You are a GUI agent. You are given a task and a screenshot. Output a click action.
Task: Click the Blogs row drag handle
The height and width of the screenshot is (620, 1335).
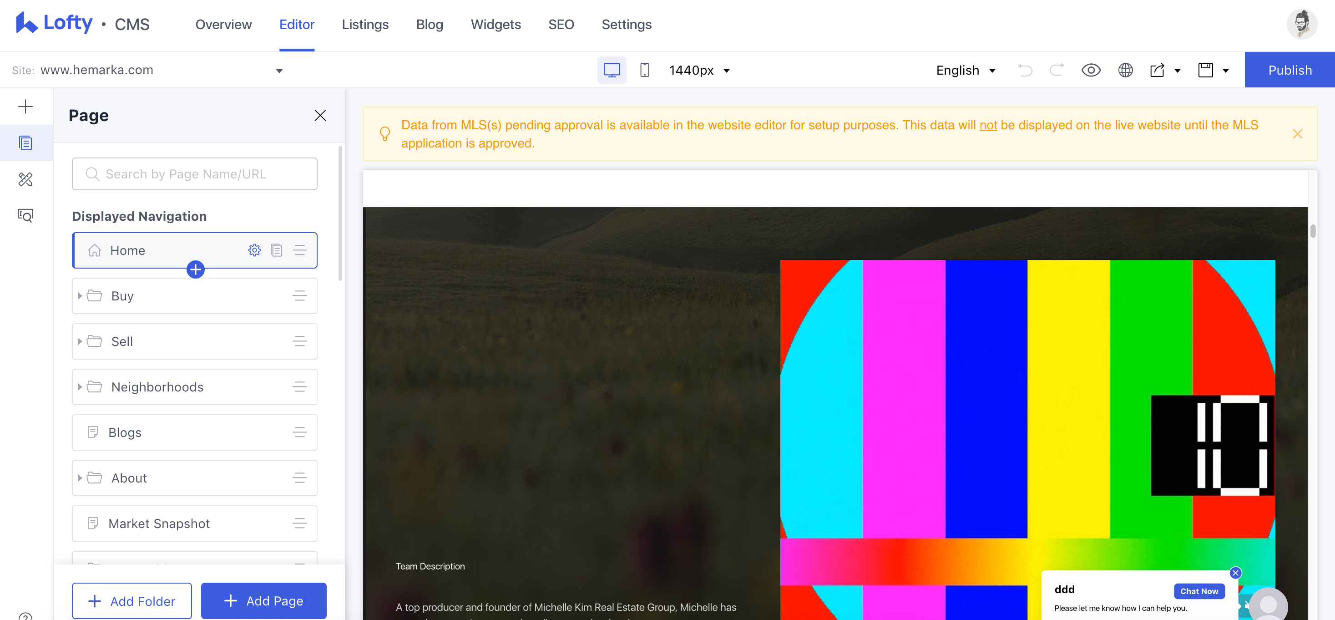click(299, 432)
